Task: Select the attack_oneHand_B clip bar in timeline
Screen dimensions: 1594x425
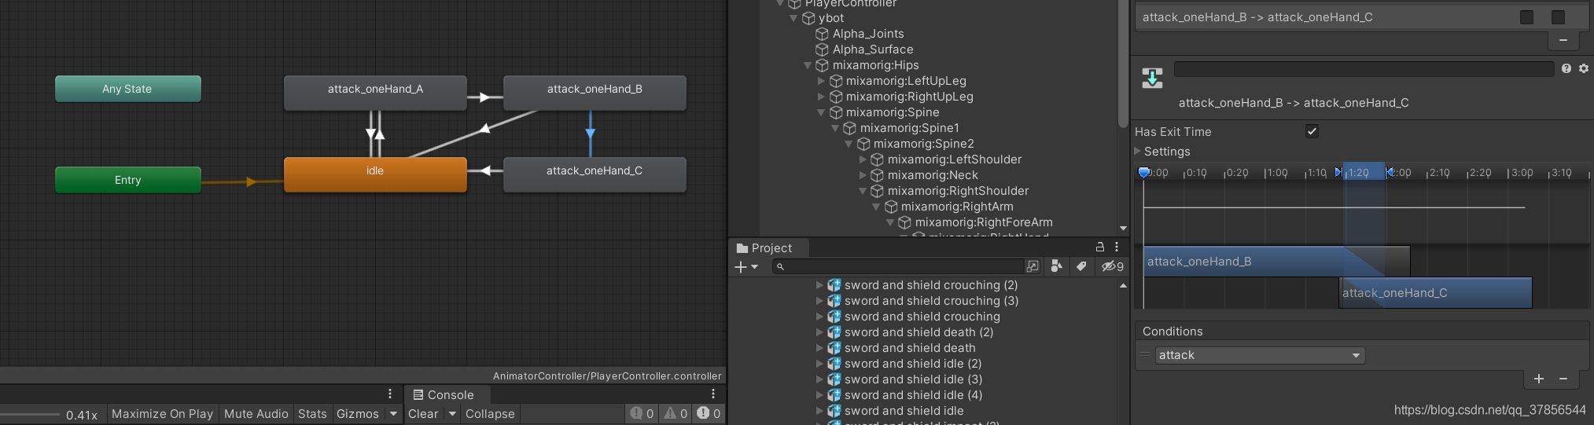Action: coord(1276,261)
